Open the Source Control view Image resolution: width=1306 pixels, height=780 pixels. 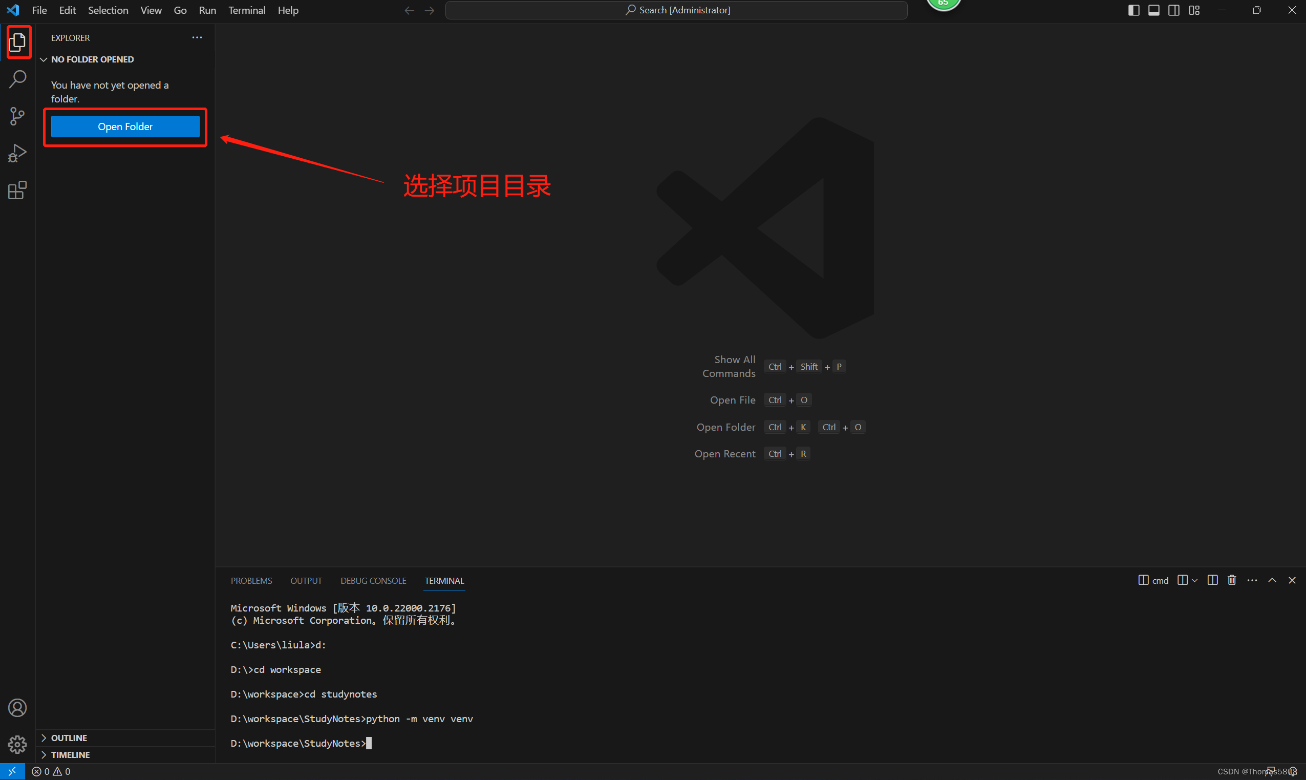[x=17, y=116]
